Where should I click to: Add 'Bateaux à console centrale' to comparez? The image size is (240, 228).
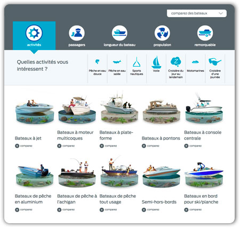click(193, 146)
